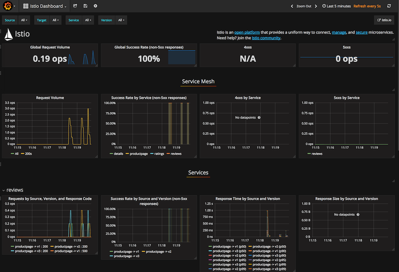Open the Service All variable dropdown
This screenshot has width=399, height=272.
tap(88, 20)
